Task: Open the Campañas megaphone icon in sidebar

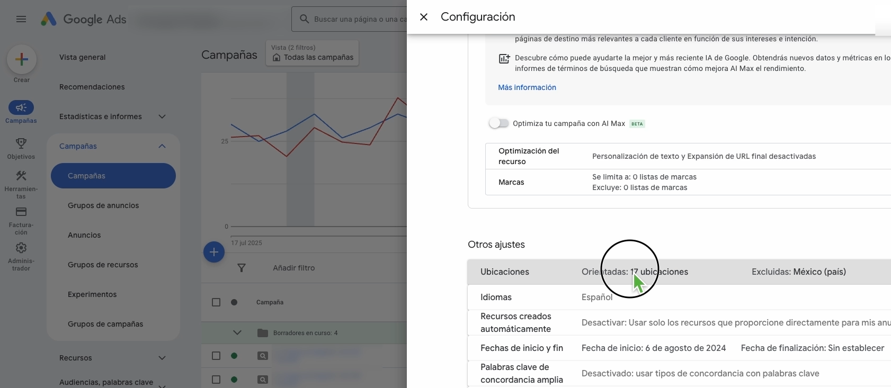Action: tap(21, 107)
